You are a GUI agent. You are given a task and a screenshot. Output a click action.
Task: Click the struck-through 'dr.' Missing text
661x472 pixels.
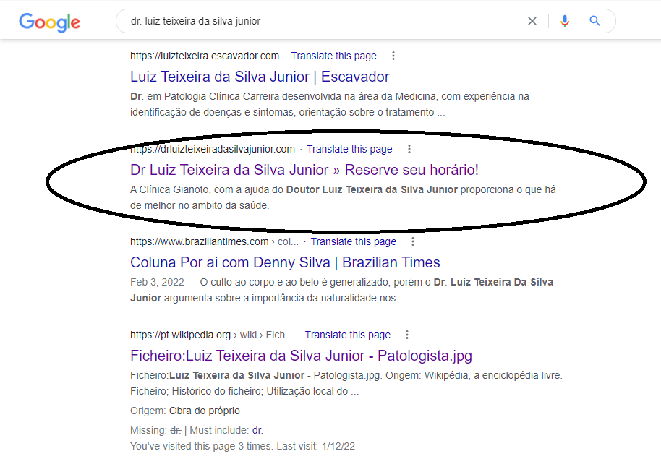[x=175, y=430]
